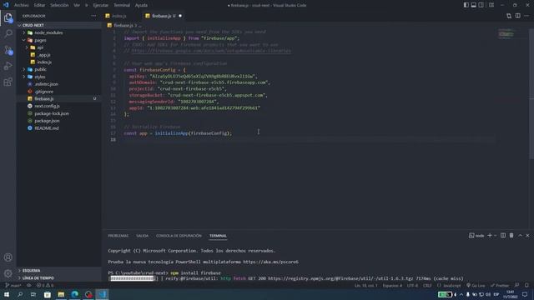
Task: Open Windows taskbar search
Action: [20, 294]
